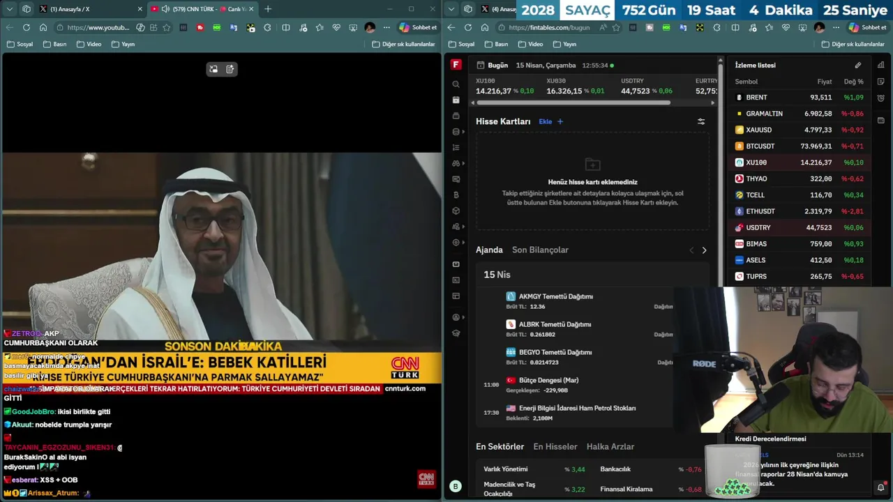Screen dimensions: 893x502
Task: Open Sosyal bookmark folder in YouTube window
Action: 20,44
